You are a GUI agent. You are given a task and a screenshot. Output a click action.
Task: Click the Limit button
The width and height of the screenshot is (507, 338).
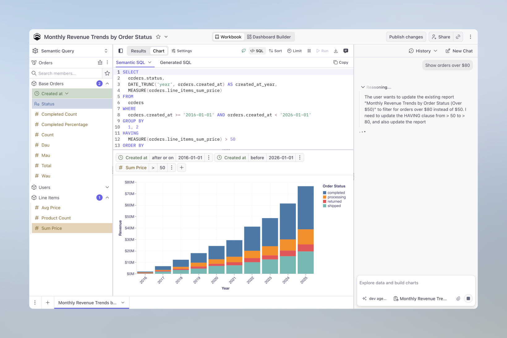coord(294,51)
